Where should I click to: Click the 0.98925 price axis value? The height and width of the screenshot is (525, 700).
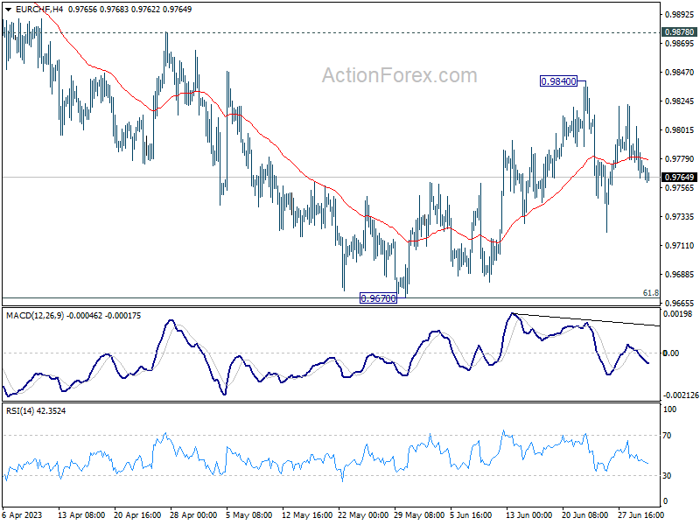pos(680,15)
